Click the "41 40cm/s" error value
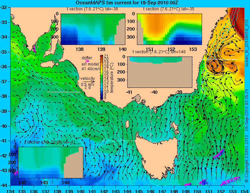Viewport: 250px width, 193px height. pyautogui.click(x=91, y=69)
